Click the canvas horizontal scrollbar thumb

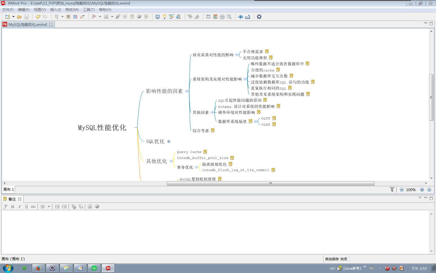(x=271, y=183)
